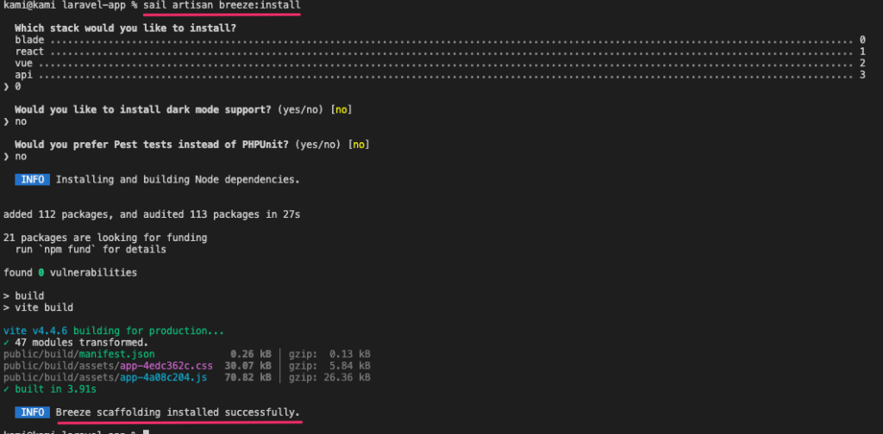Click the react stack option

click(x=30, y=52)
